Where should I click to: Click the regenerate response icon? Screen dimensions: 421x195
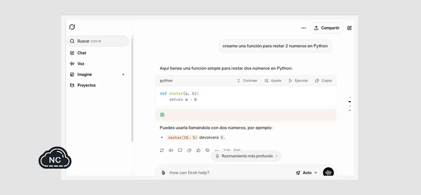click(x=162, y=150)
